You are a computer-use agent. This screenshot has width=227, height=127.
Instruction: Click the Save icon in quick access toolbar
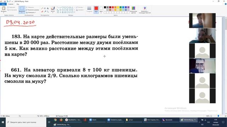(5, 1)
